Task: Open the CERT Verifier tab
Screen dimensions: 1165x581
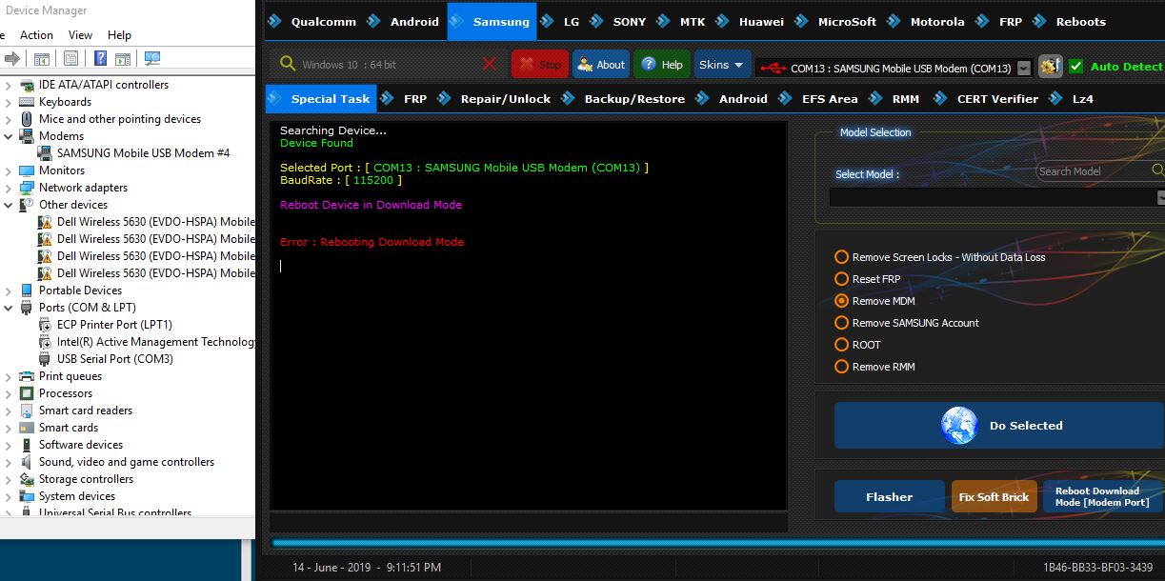Action: pos(987,98)
